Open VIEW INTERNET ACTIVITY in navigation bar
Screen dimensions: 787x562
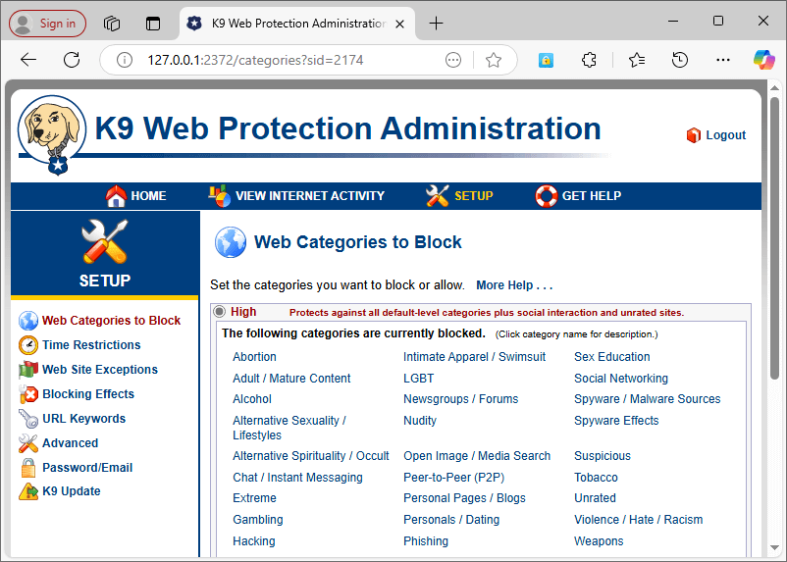coord(296,196)
